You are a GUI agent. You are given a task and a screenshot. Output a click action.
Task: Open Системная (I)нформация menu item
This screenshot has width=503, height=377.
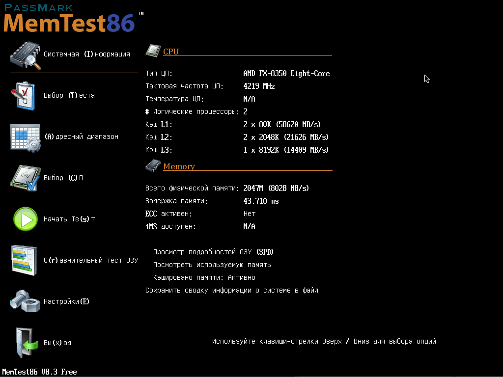click(87, 54)
